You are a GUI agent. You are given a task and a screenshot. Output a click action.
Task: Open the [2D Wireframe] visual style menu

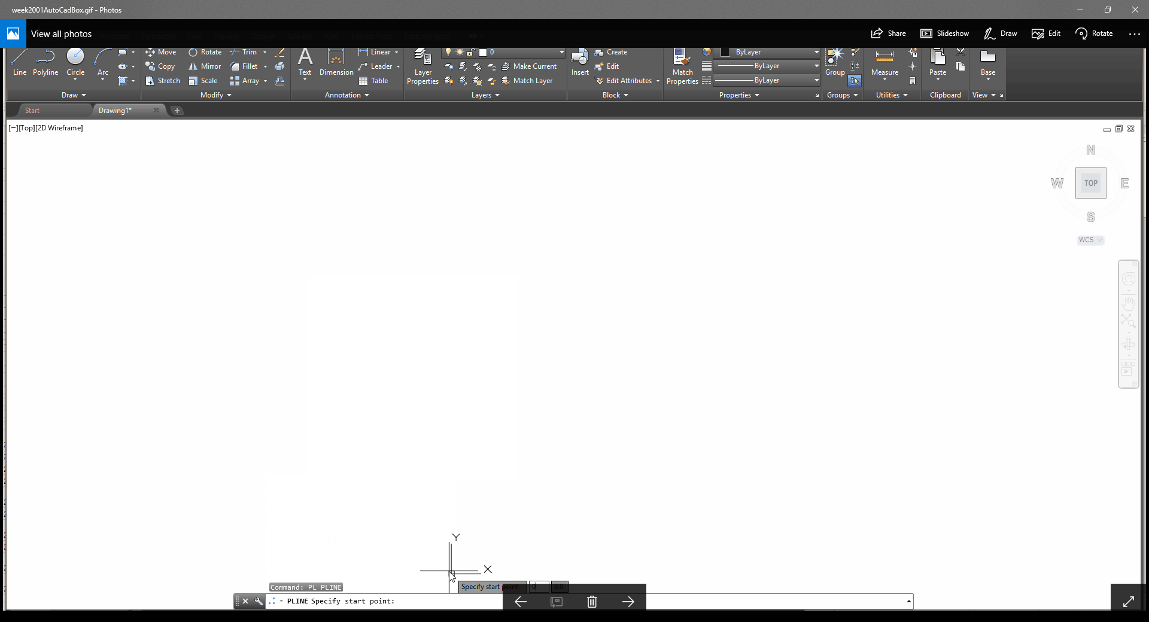click(x=59, y=128)
